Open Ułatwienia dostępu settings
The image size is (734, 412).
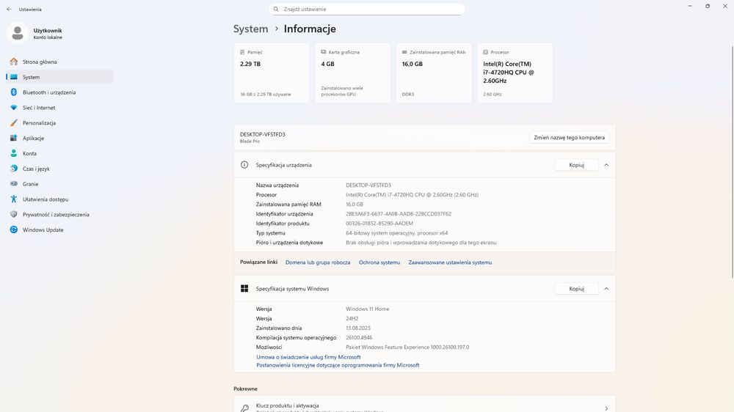tap(45, 199)
